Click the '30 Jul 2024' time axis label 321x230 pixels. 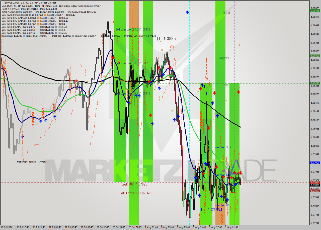coord(7,227)
